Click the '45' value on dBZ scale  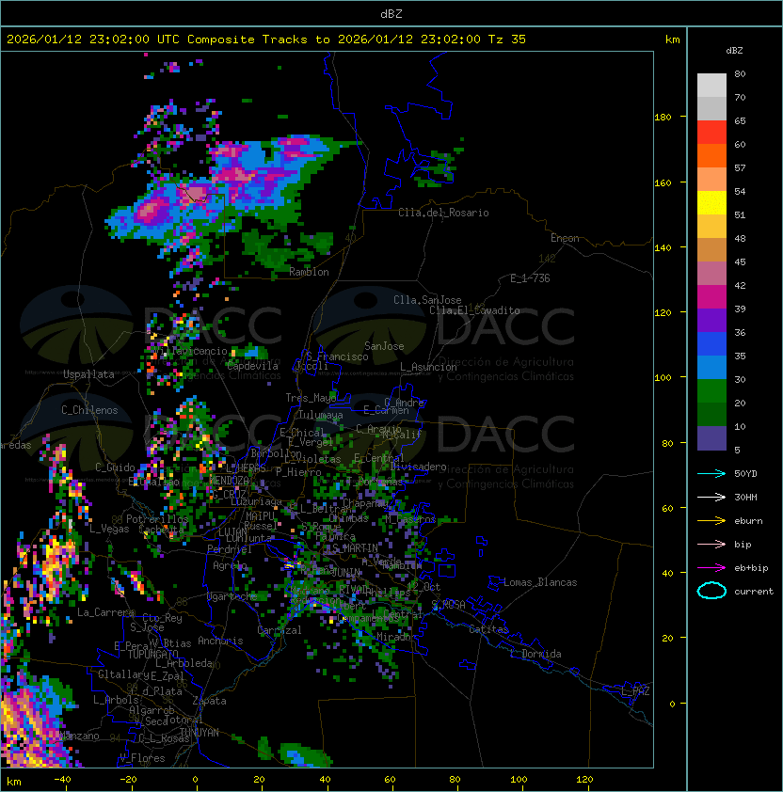coord(740,261)
